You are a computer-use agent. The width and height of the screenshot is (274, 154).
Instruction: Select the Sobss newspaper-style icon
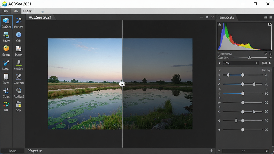click(x=18, y=49)
